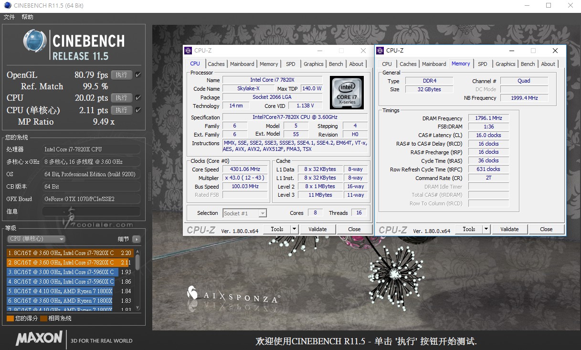
Task: Open Mainboard tab in right CPU-Z window
Action: (x=434, y=64)
